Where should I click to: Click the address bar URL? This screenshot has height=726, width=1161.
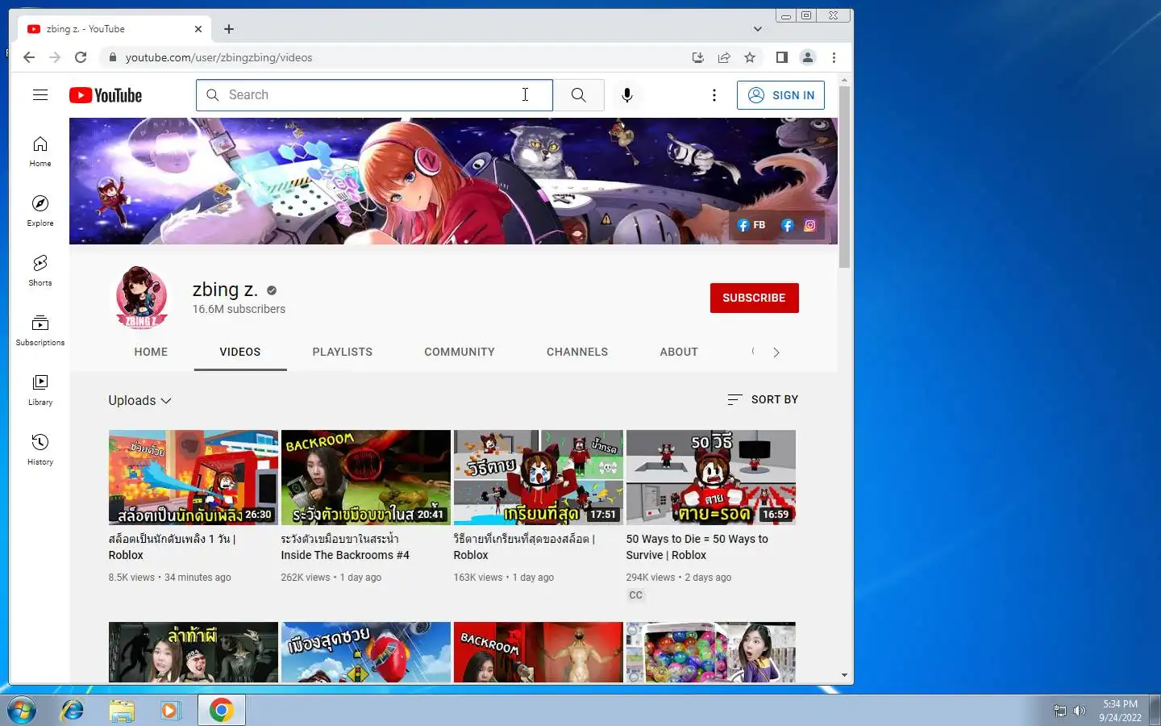(x=218, y=57)
